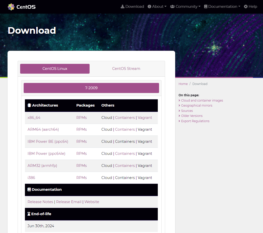Click the End-of-life hourglass icon
The image size is (263, 233).
point(29,214)
